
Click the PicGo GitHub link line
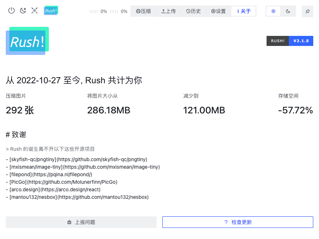(x=62, y=182)
